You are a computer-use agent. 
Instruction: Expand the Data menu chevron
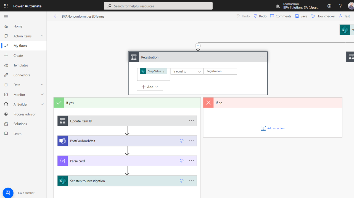[42, 85]
